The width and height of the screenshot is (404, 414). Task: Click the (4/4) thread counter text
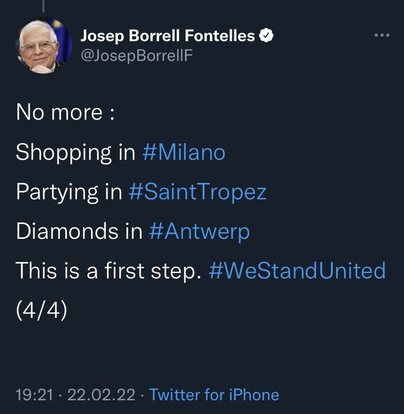coord(42,310)
